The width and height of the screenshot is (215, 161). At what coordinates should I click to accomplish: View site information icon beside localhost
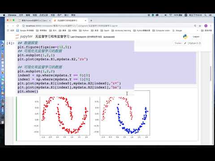[24, 26]
